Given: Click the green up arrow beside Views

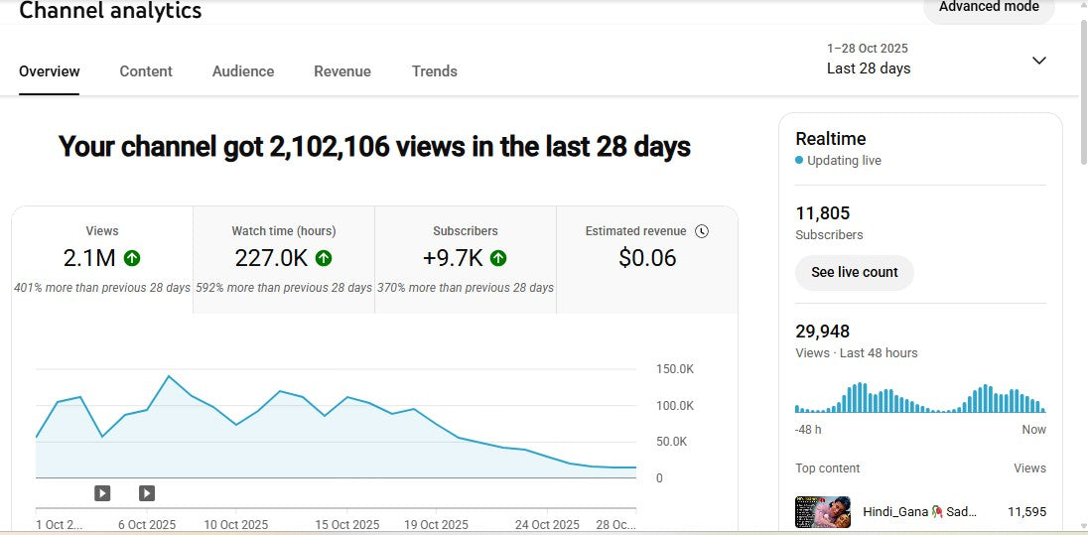Looking at the screenshot, I should pos(132,258).
